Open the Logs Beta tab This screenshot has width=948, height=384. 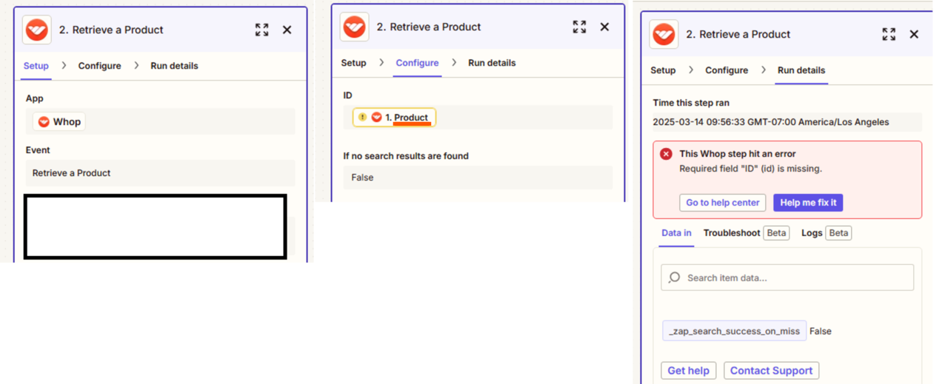826,233
